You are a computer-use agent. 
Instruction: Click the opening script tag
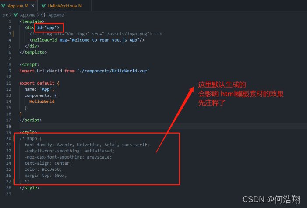pos(29,65)
